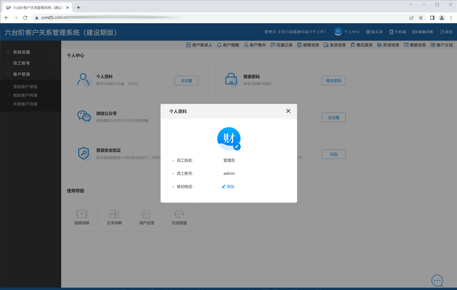Click the 添加 mobile phone link
Viewport: 457px width, 290px height.
coord(228,187)
